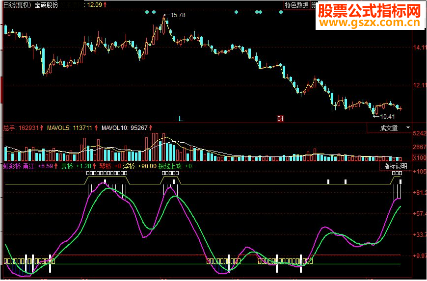This screenshot has height=281, width=427.
Task: Click the red '财' financial marker icon
Action: coord(280,118)
